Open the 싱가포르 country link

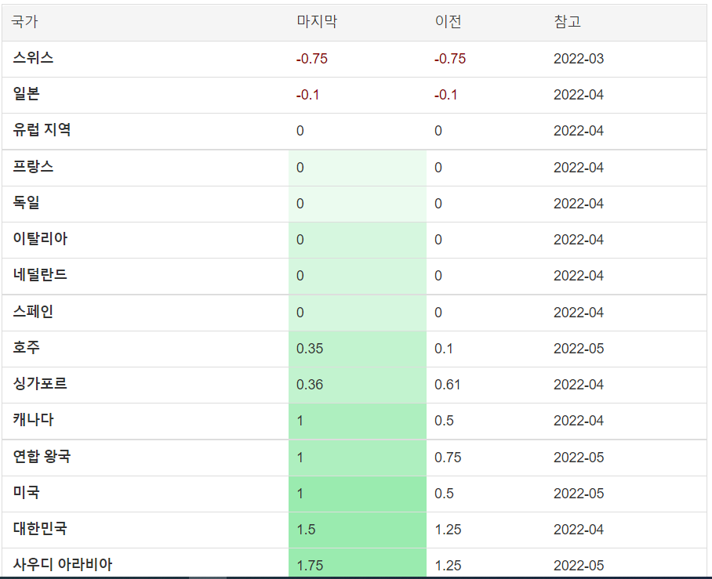click(40, 383)
